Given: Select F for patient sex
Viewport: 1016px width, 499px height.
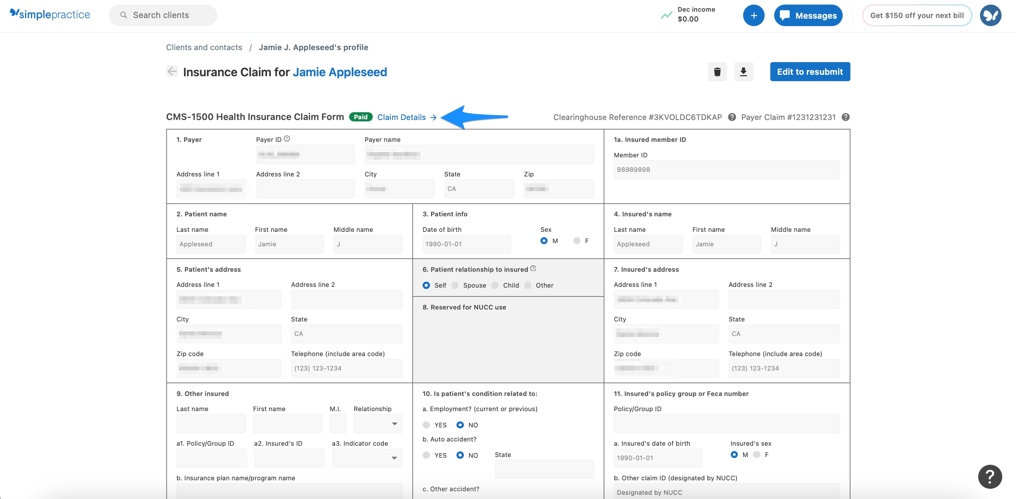Looking at the screenshot, I should (576, 241).
